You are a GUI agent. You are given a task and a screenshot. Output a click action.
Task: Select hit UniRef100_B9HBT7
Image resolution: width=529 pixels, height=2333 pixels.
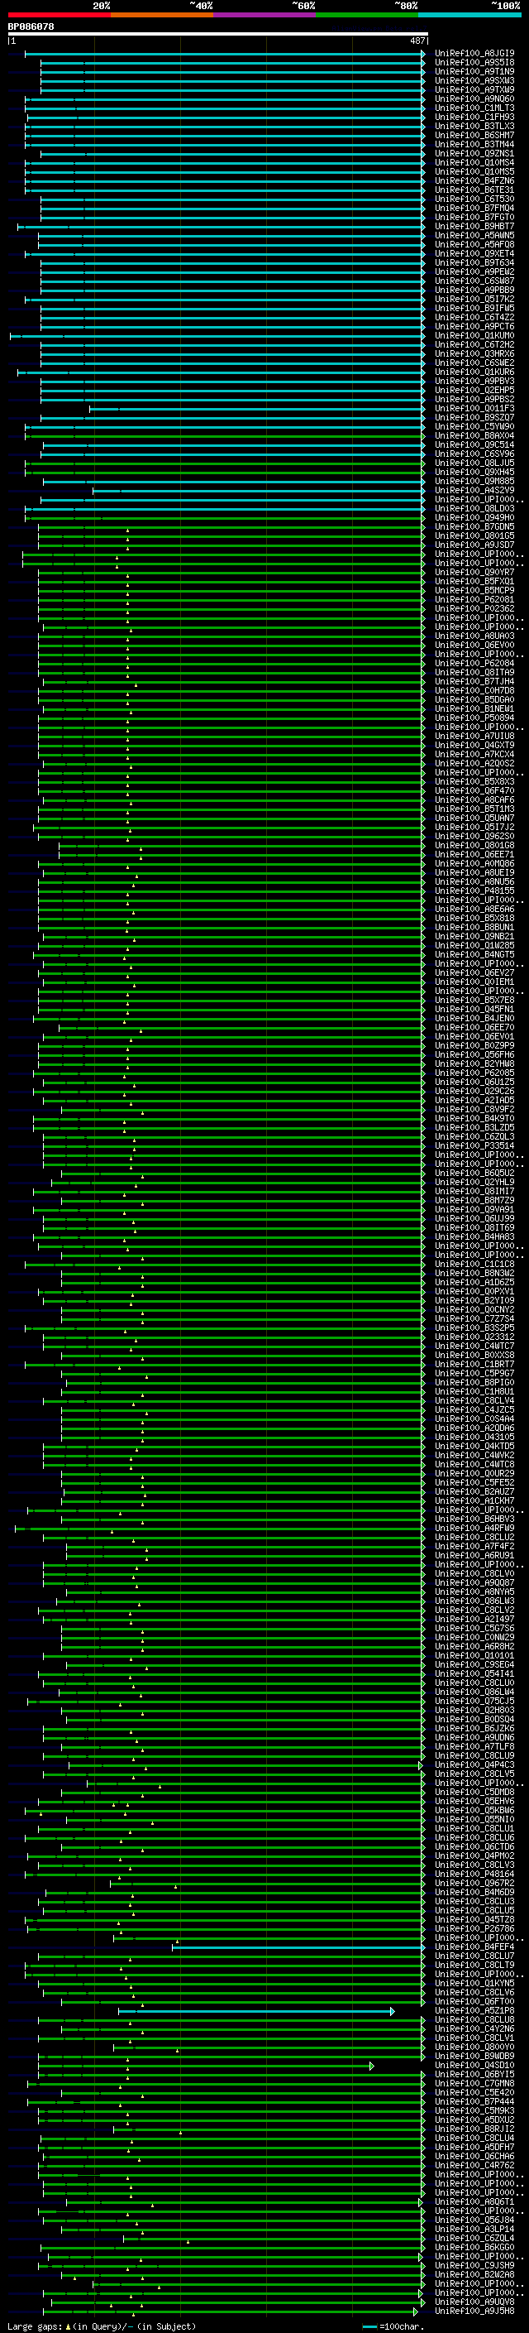474,227
